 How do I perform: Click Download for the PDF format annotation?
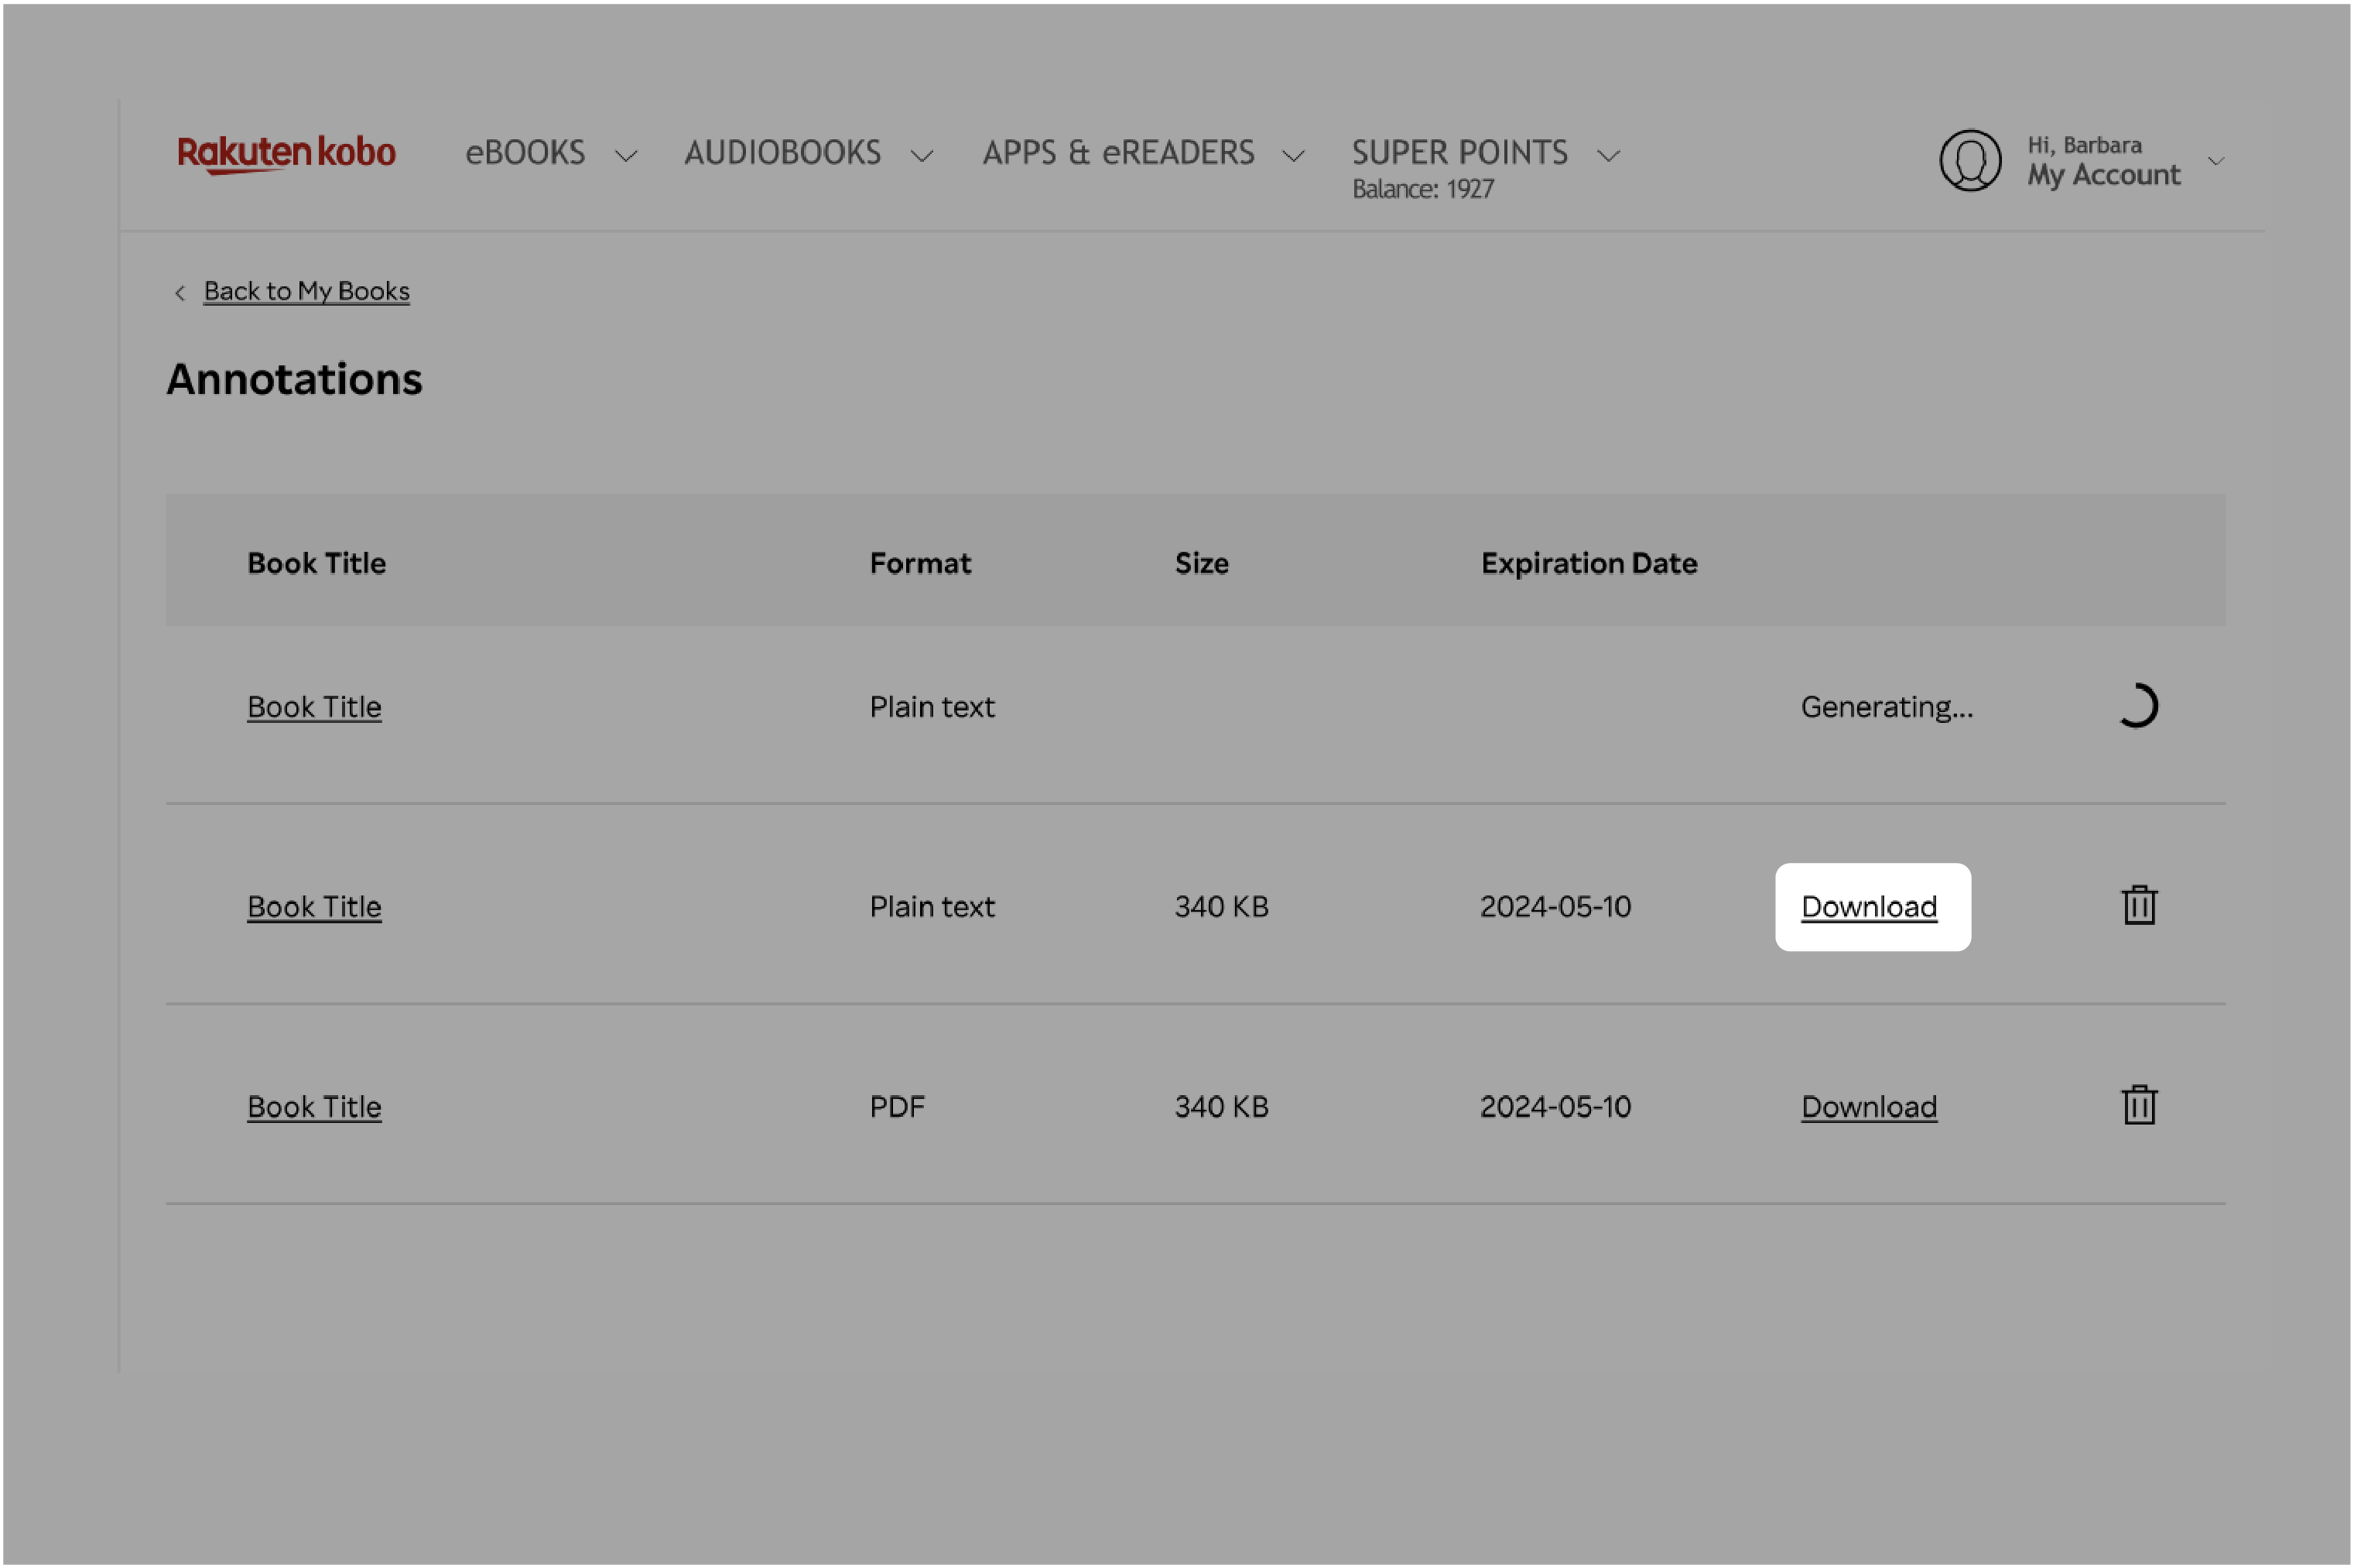[x=1870, y=1104]
